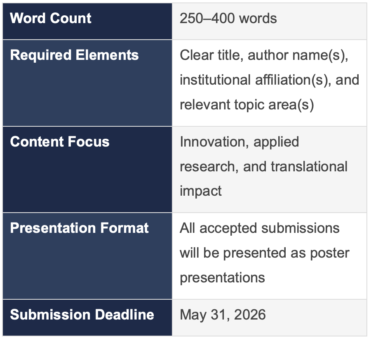Click the text 'Clear title, author name(s),'
Viewport: 371px width, 341px height.
coord(264,55)
